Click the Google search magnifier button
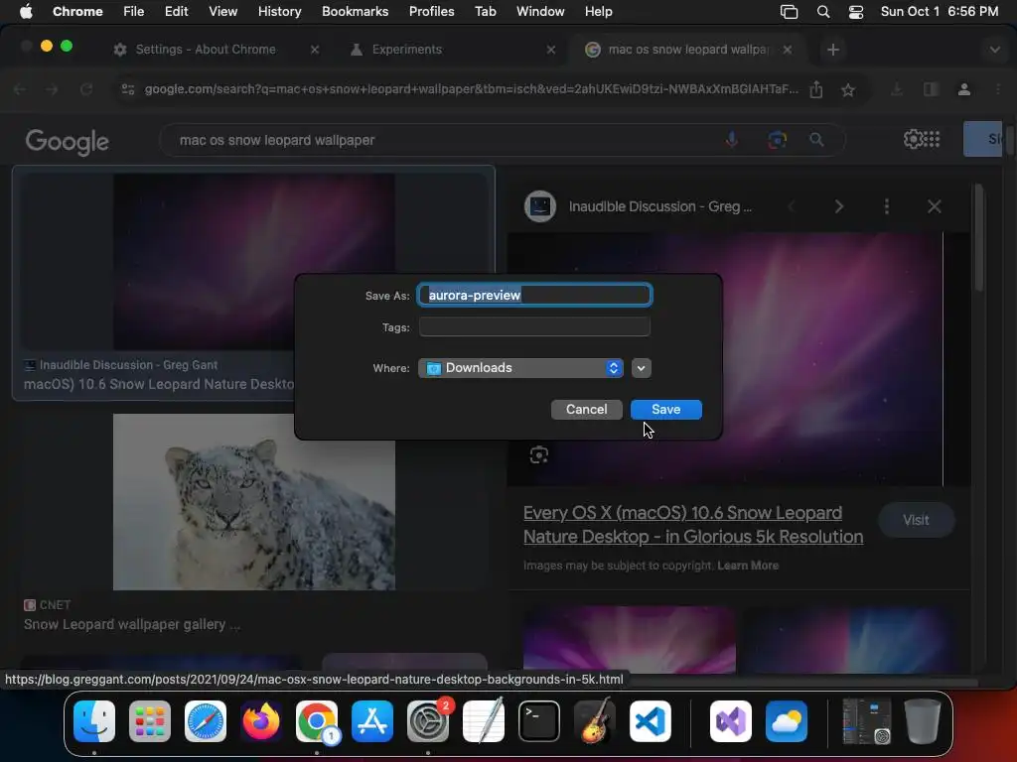 [816, 139]
